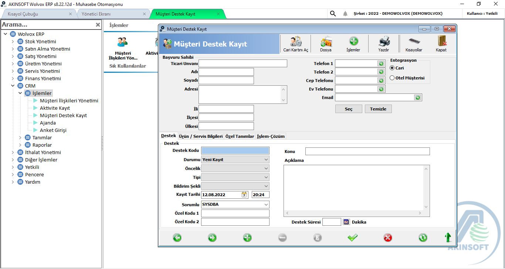
Task: Open Ajanda in the tree
Action: coord(48,123)
